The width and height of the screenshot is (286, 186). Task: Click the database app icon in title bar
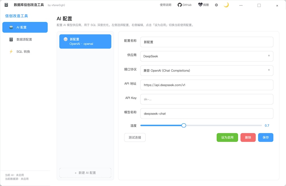pyautogui.click(x=6, y=5)
